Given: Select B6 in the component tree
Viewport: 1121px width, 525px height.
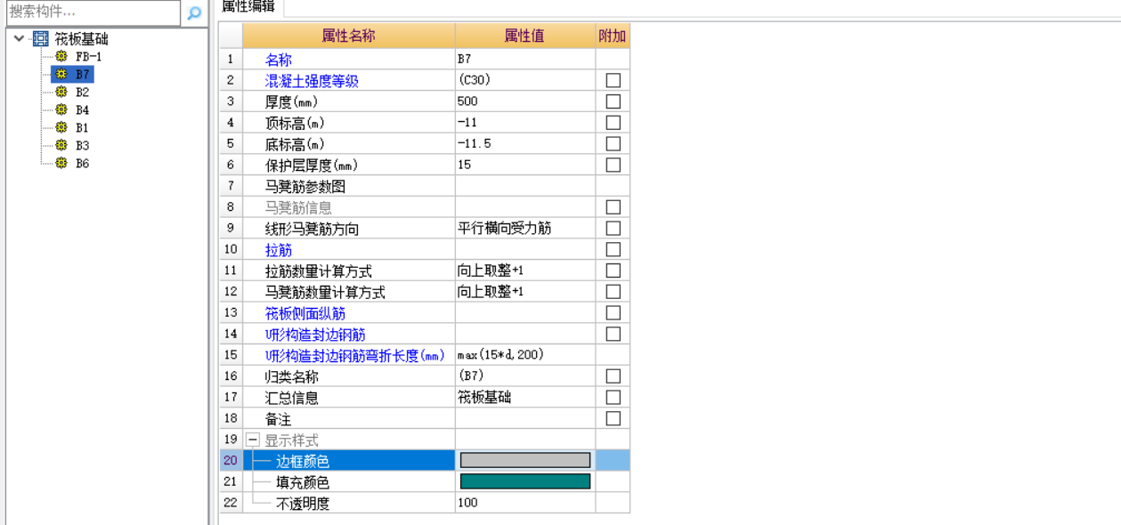Looking at the screenshot, I should 82,163.
